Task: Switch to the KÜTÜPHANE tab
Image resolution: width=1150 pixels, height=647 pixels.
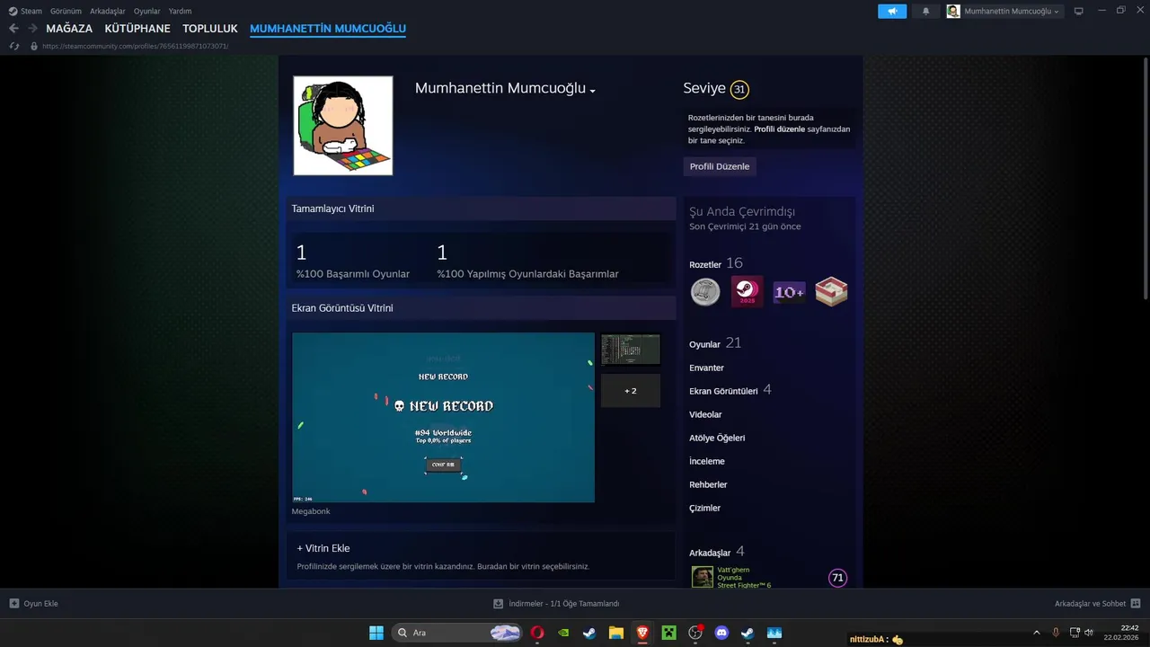Action: point(137,29)
